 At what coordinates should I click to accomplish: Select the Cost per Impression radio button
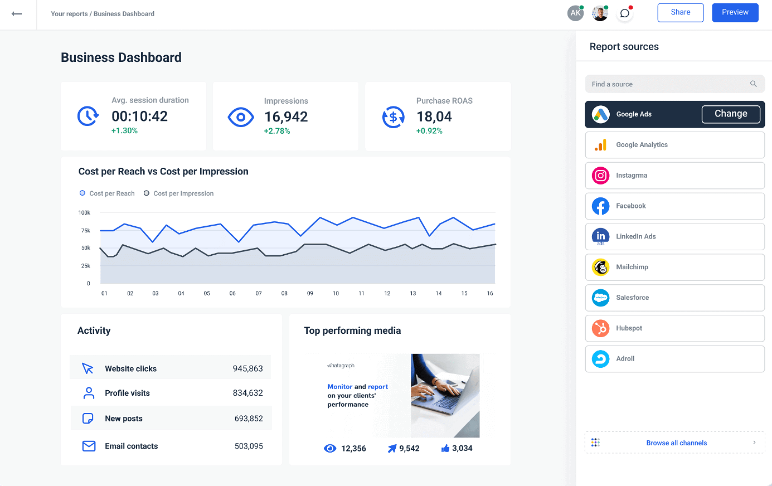146,193
